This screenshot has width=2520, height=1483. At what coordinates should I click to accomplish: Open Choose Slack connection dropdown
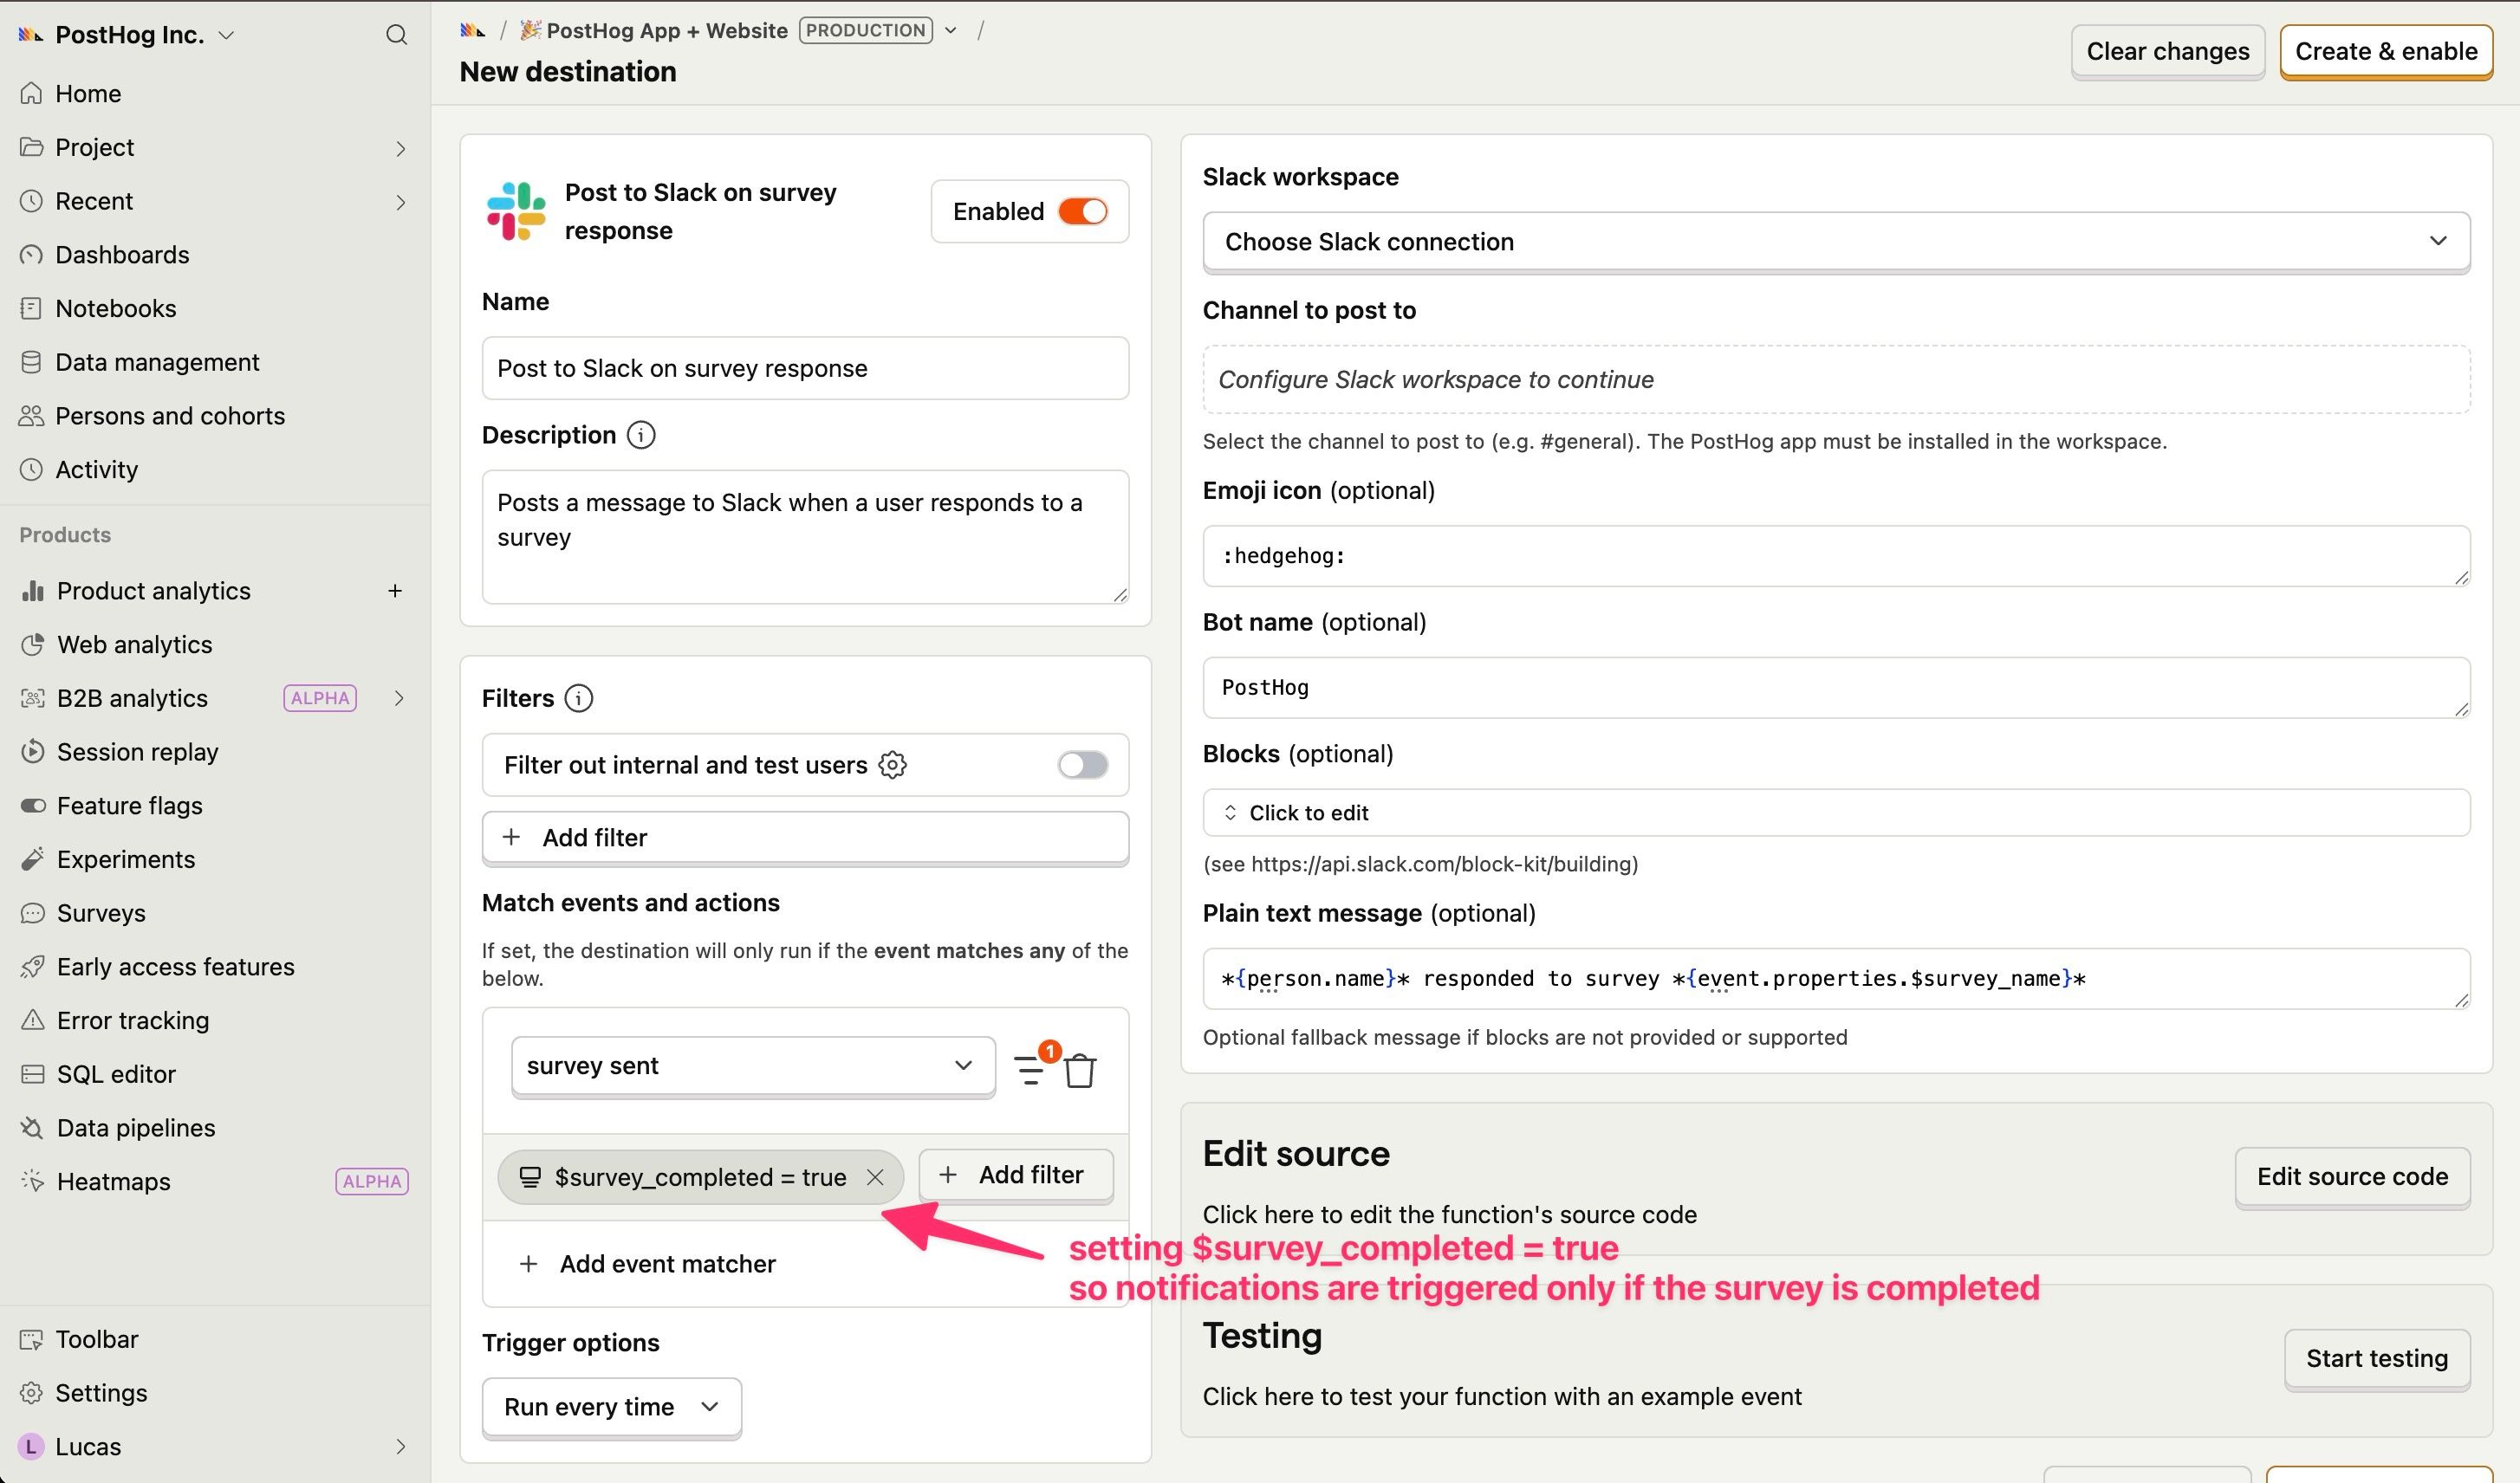tap(1836, 242)
